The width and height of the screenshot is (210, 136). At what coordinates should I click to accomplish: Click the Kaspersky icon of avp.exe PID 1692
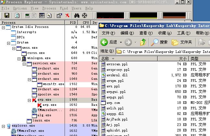click(40, 105)
